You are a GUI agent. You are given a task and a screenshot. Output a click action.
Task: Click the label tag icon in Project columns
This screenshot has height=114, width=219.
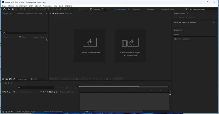click(x=20, y=37)
